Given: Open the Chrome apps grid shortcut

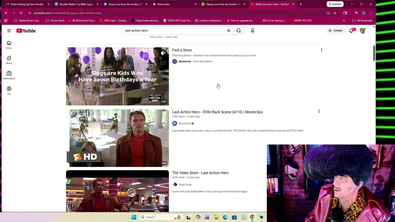Looking at the screenshot, I should pyautogui.click(x=6, y=21).
